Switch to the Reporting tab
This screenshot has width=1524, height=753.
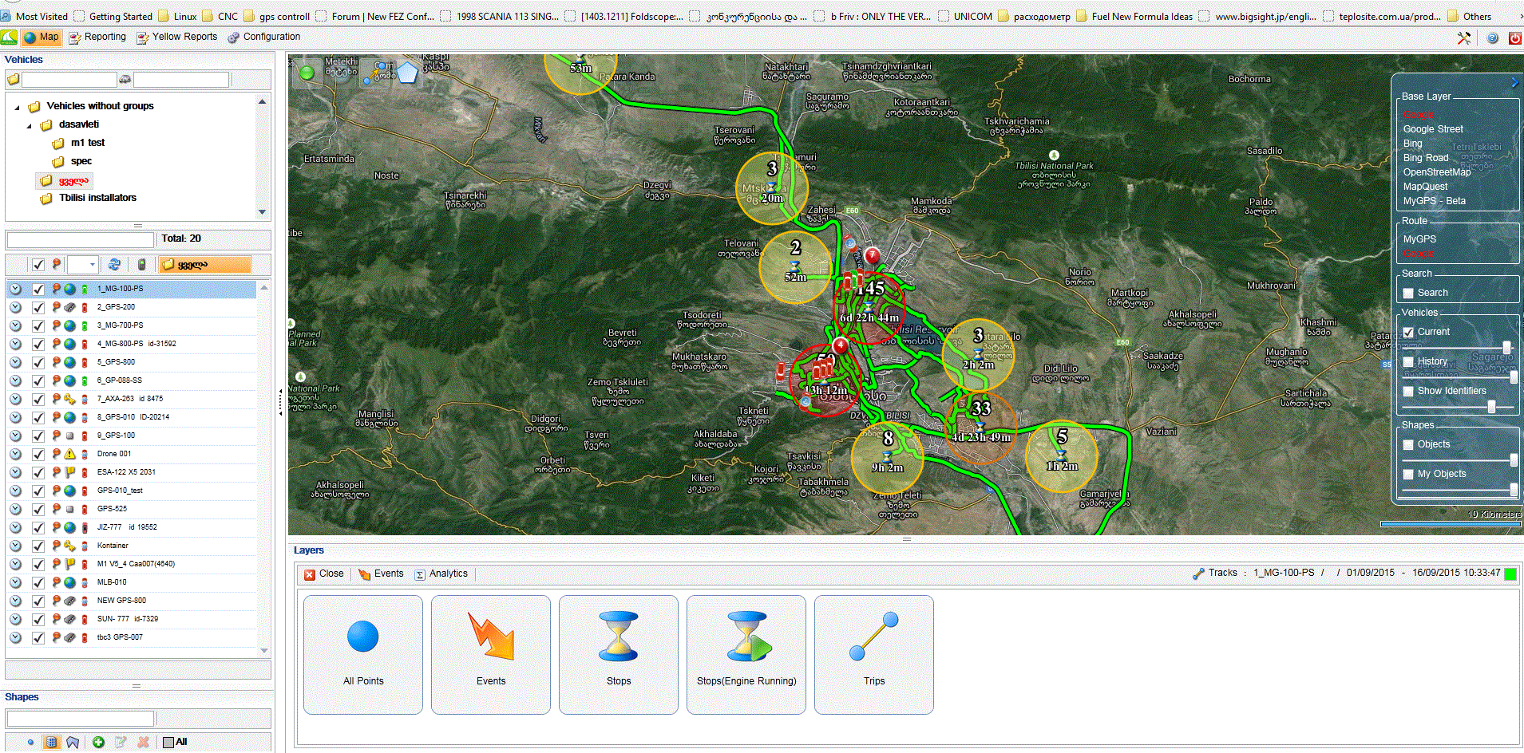(x=97, y=37)
